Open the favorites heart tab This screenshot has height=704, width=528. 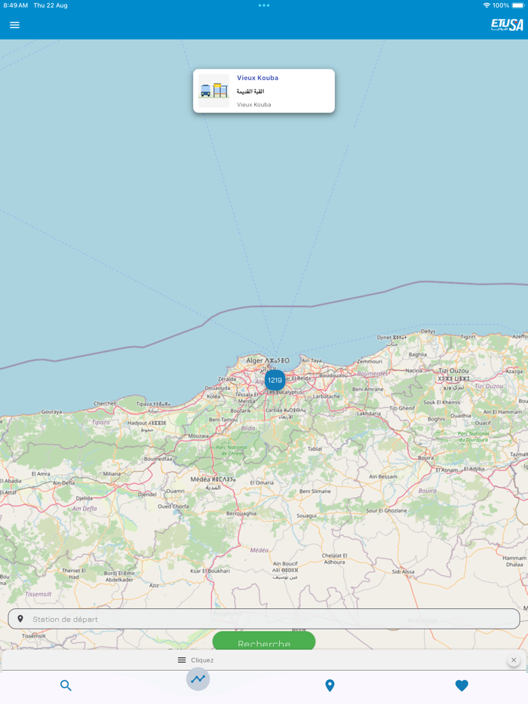[x=462, y=685]
